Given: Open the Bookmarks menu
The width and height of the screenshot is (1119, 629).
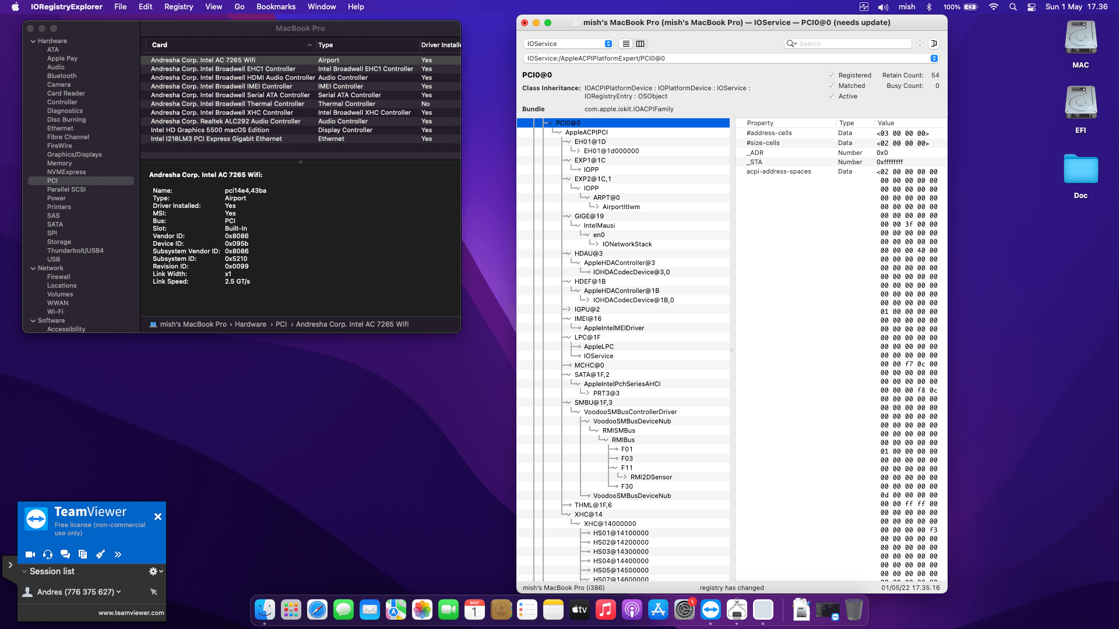Looking at the screenshot, I should click(276, 7).
